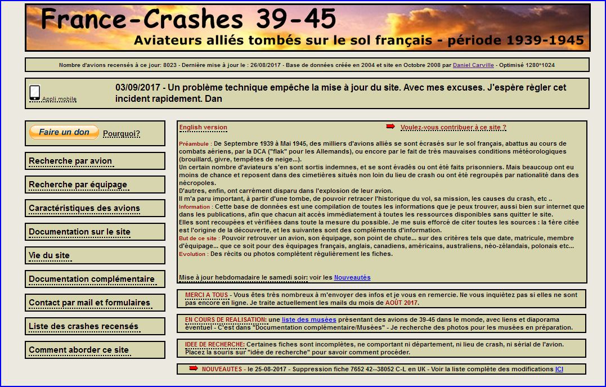Screen dimensions: 606x387
Task: View Liste des crashes recensés
Action: (x=83, y=326)
